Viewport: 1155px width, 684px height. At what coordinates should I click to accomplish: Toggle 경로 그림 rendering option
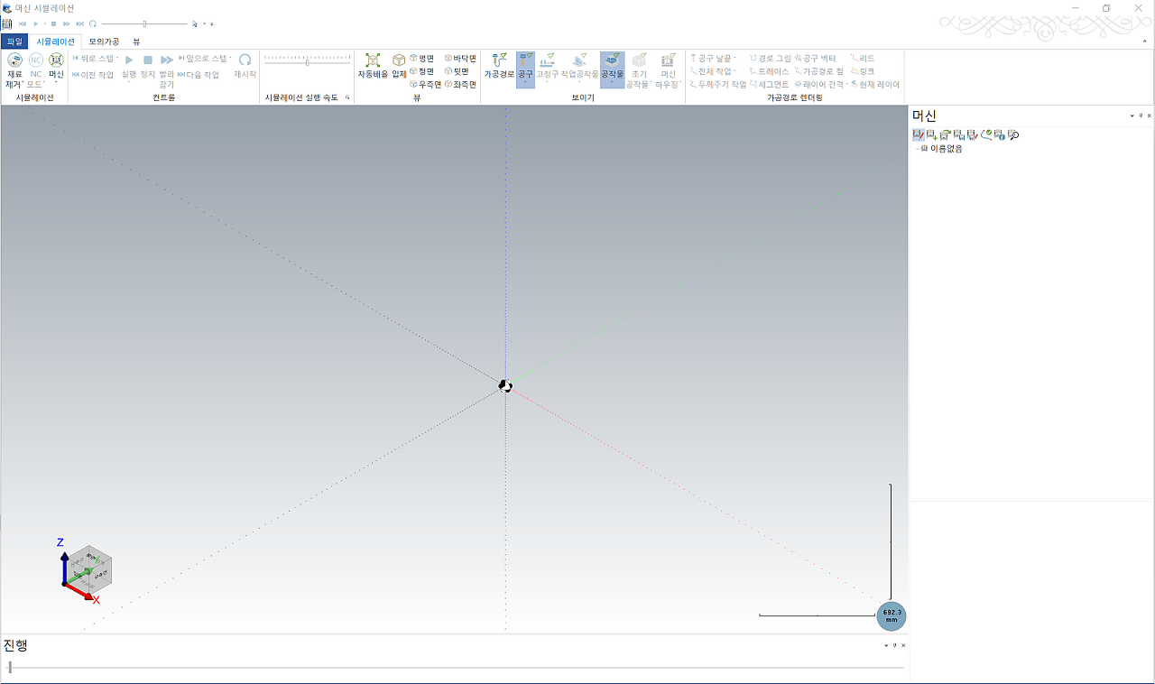(x=770, y=58)
